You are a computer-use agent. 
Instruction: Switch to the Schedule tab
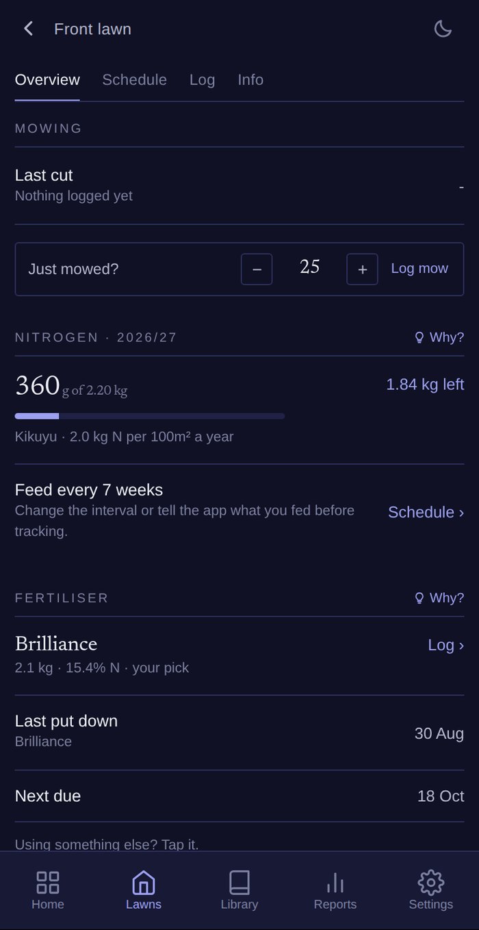[x=134, y=79]
